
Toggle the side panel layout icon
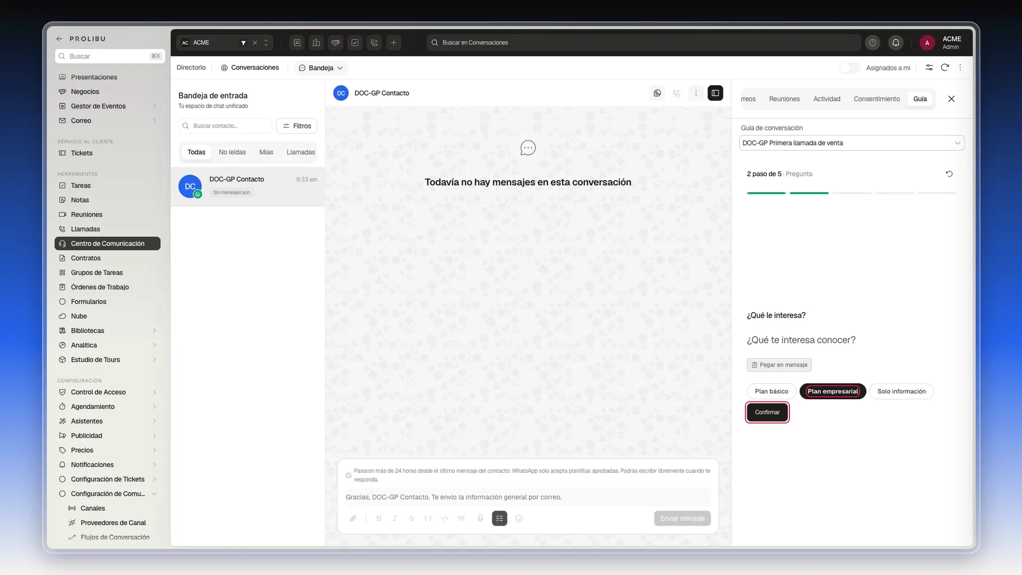(x=715, y=93)
